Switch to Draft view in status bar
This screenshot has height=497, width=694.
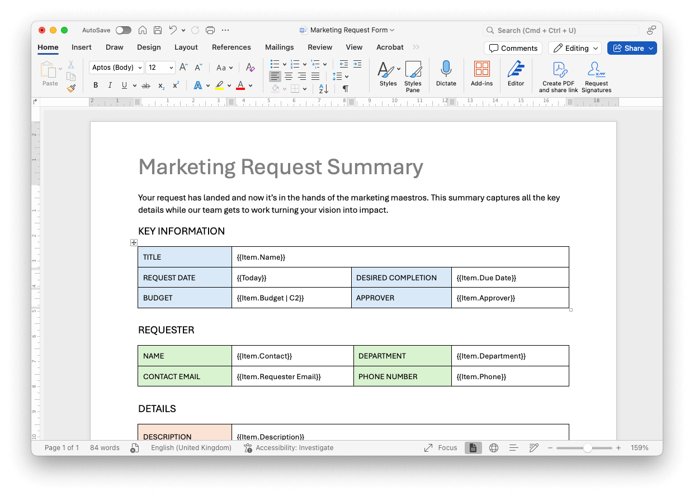[534, 448]
